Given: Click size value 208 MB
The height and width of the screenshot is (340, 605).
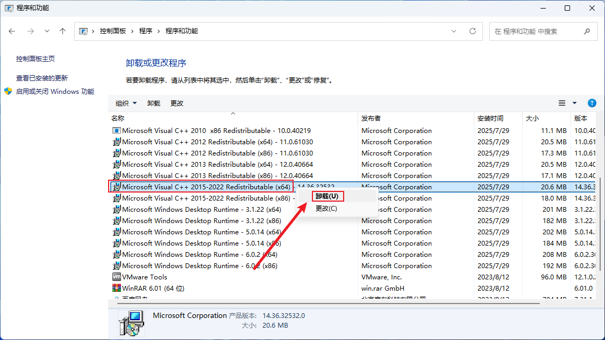Looking at the screenshot, I should tap(554, 254).
